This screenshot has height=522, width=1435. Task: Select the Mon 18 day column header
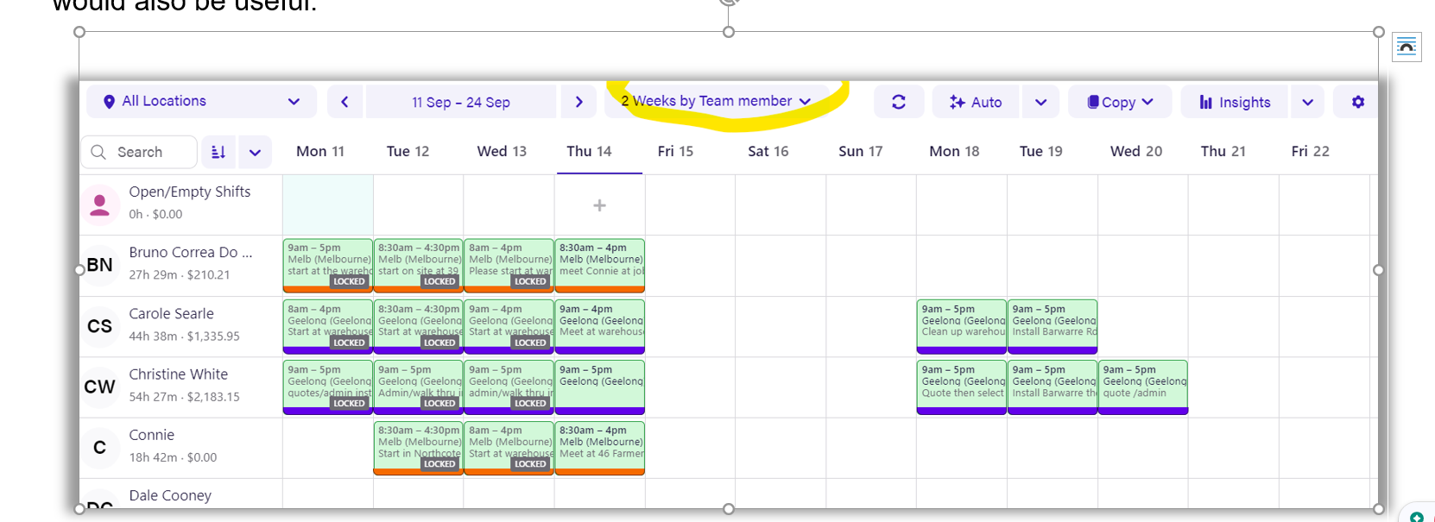953,151
